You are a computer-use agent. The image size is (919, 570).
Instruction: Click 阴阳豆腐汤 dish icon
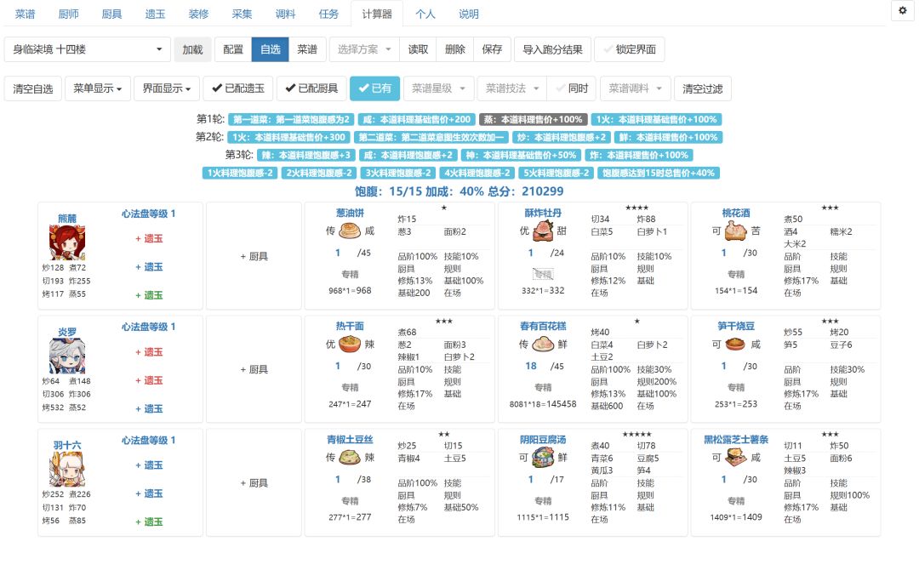click(x=543, y=458)
